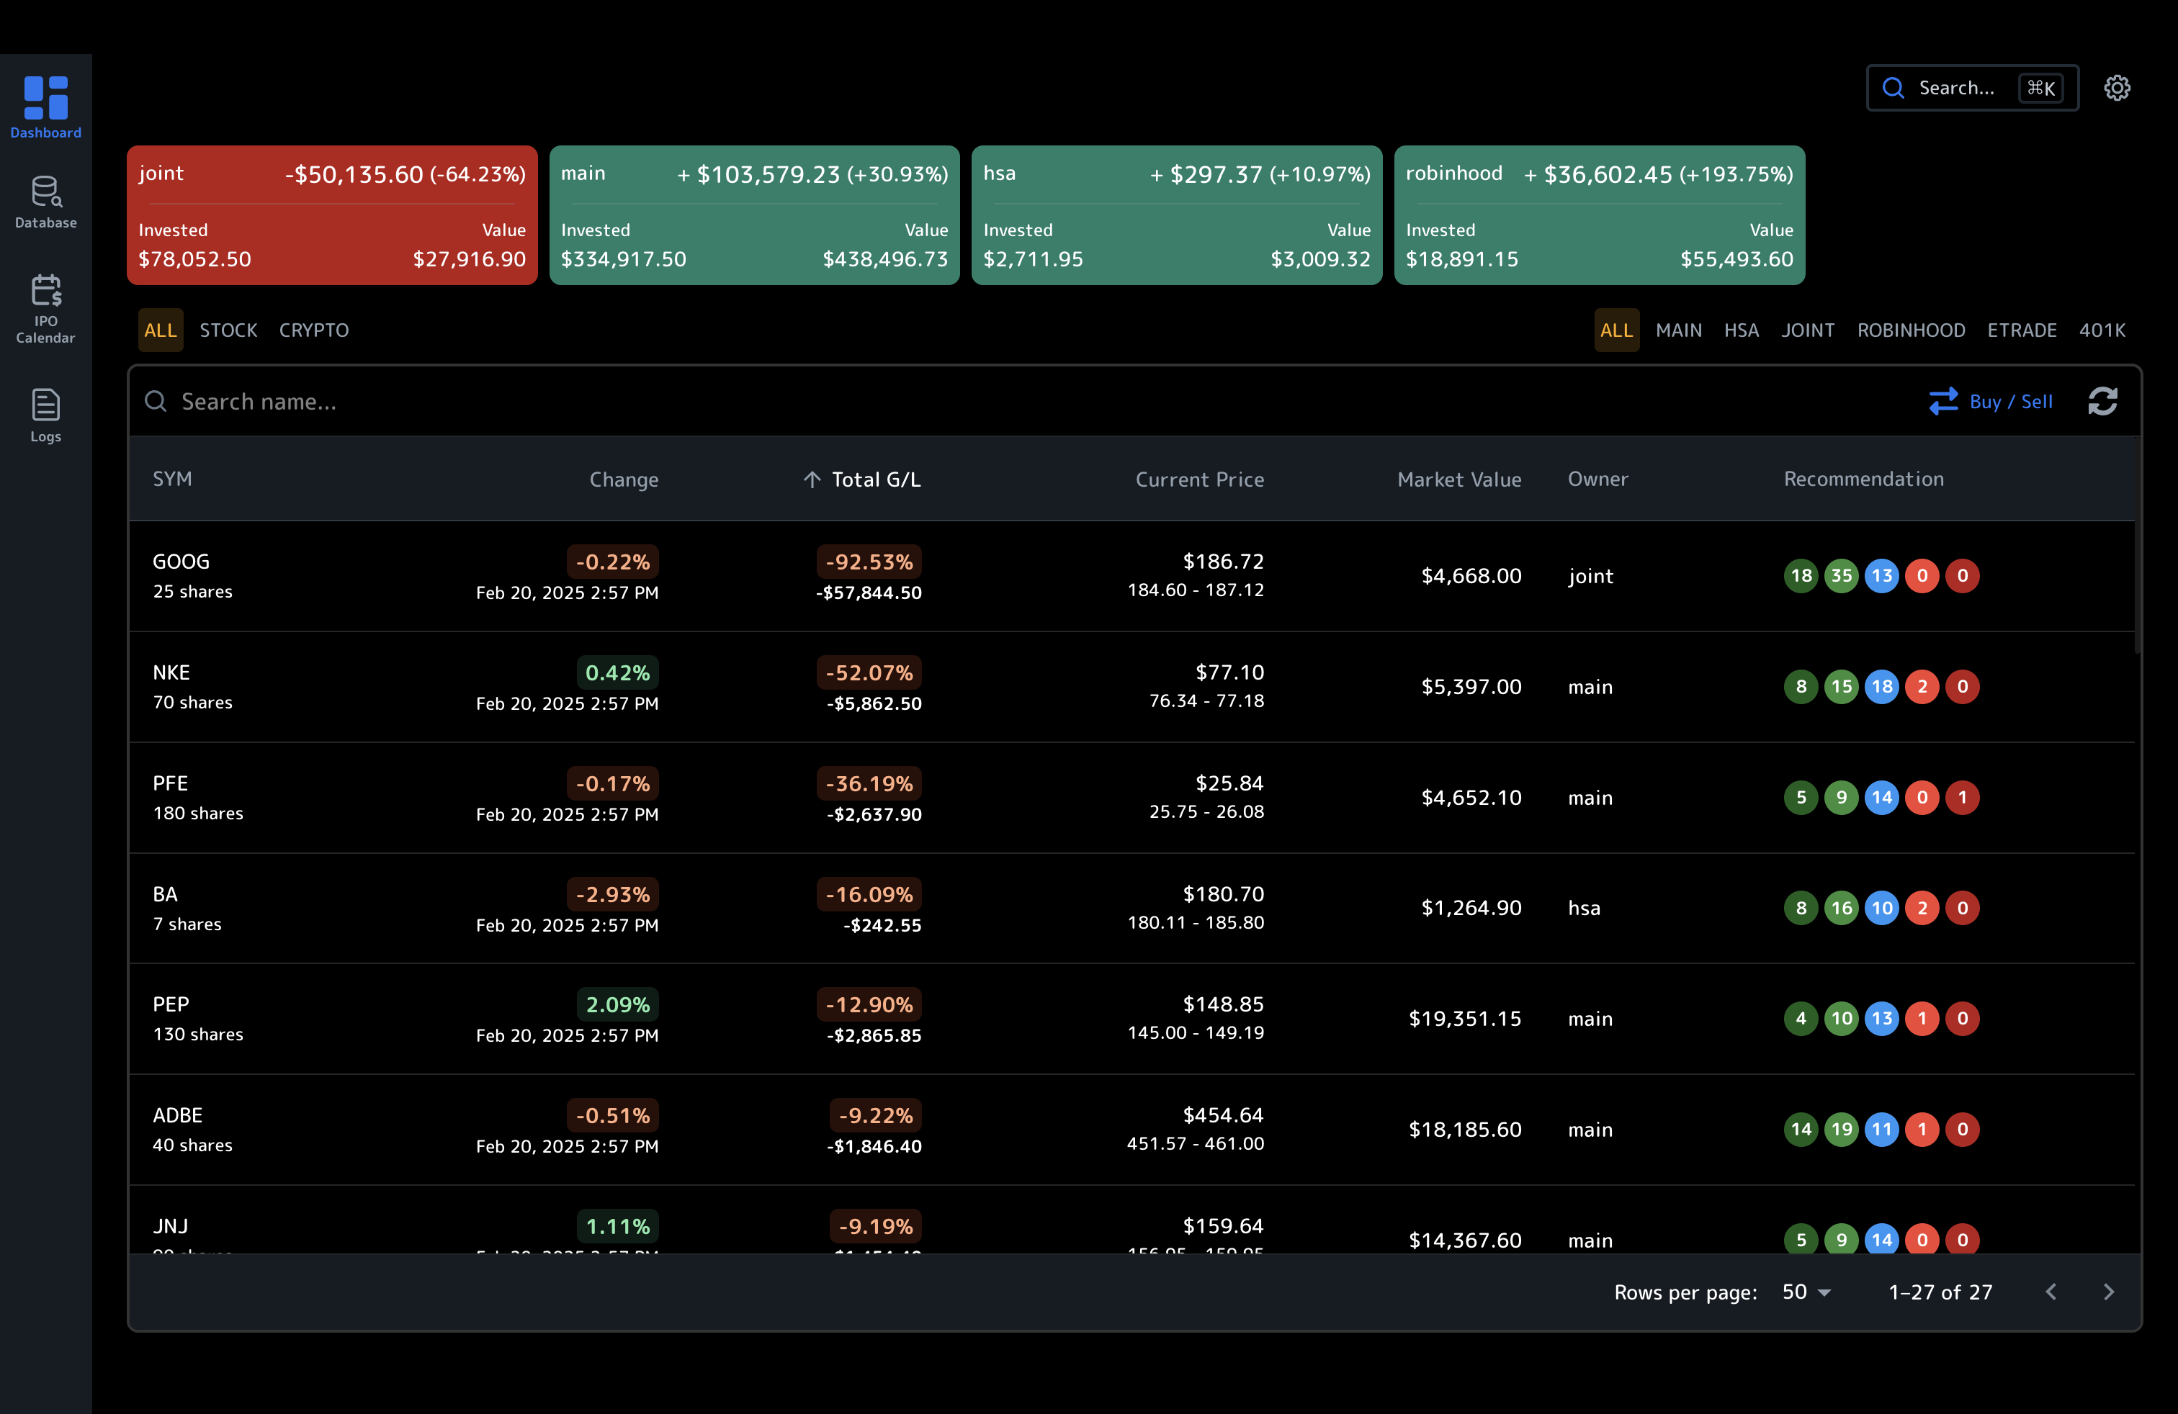The image size is (2178, 1414).
Task: Open the IPO Calendar from sidebar
Action: 45,307
